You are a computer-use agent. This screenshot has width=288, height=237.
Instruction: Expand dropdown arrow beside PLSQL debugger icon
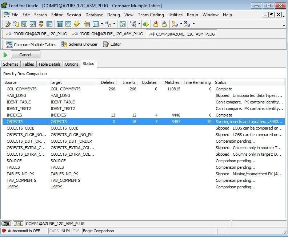pyautogui.click(x=139, y=24)
